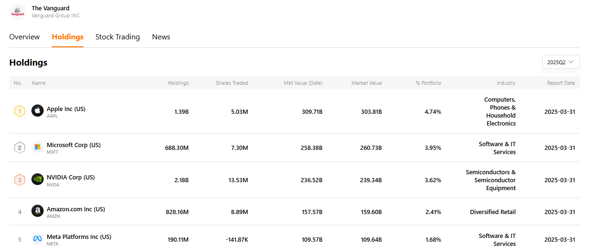Click the Vanguard logo icon
This screenshot has height=252, width=599.
point(17,12)
